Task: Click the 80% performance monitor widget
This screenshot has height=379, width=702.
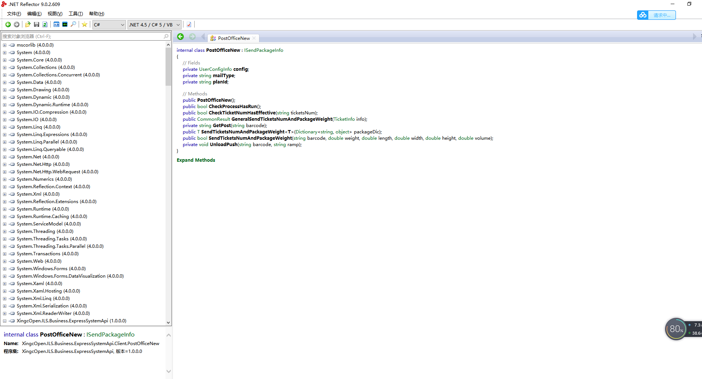Action: click(x=676, y=329)
